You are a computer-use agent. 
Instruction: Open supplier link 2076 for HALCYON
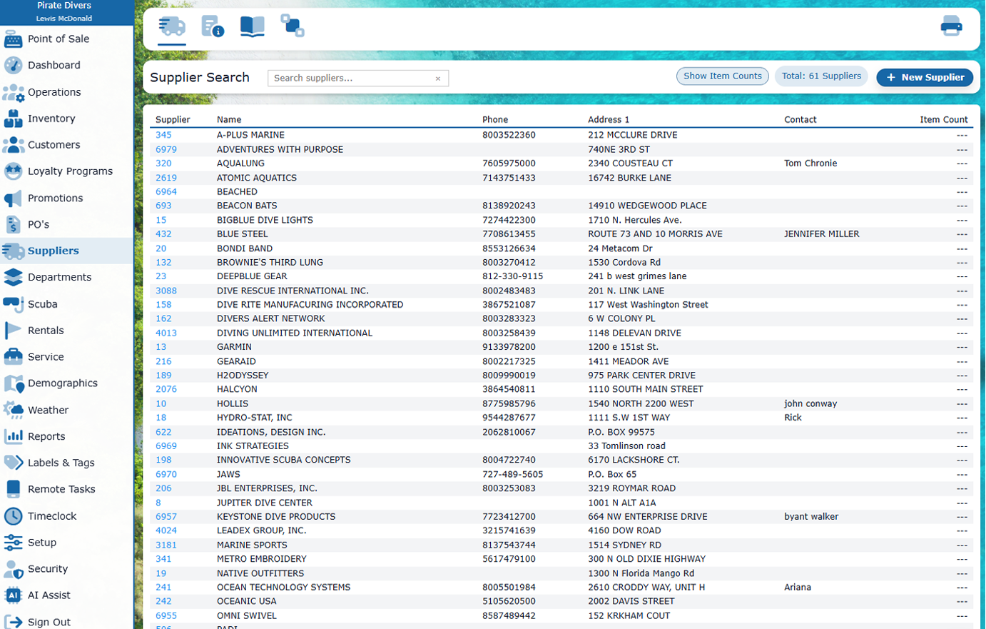(x=166, y=389)
